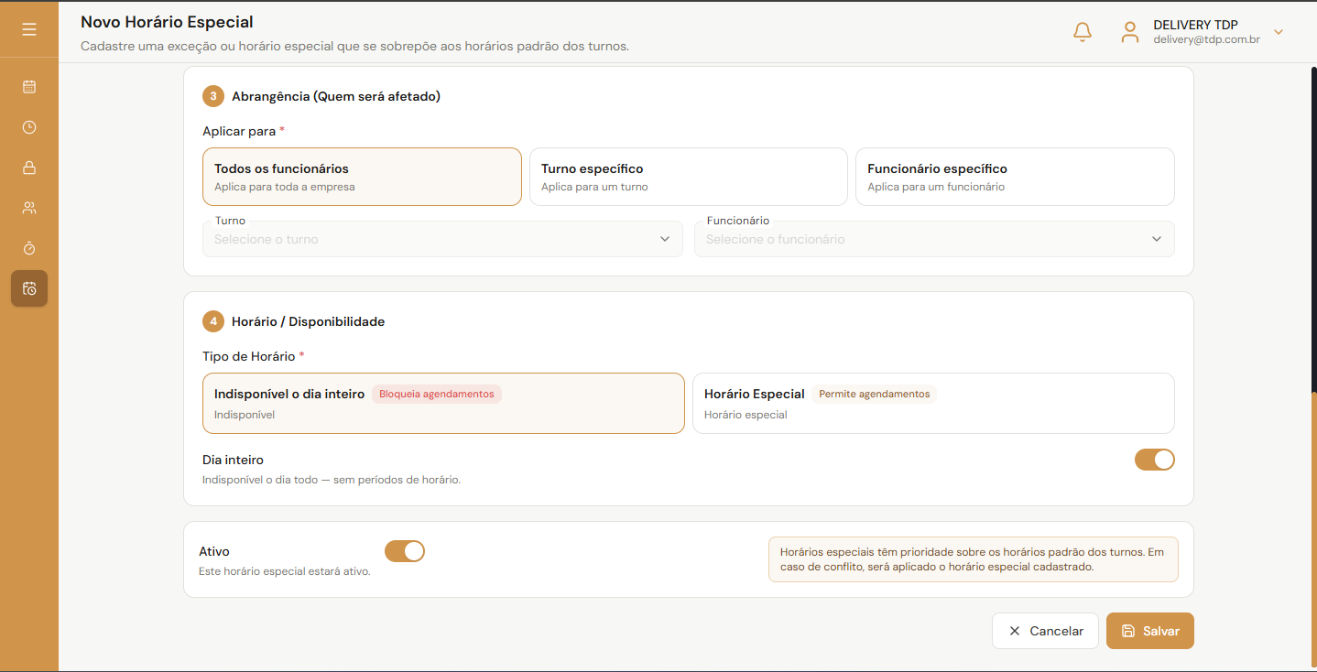Image resolution: width=1317 pixels, height=672 pixels.
Task: Open the hamburger menu in the sidebar
Action: [x=29, y=29]
